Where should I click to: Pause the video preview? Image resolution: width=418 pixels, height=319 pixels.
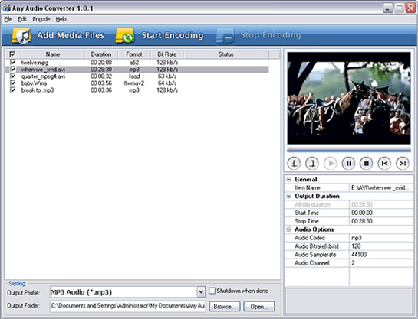(x=348, y=163)
